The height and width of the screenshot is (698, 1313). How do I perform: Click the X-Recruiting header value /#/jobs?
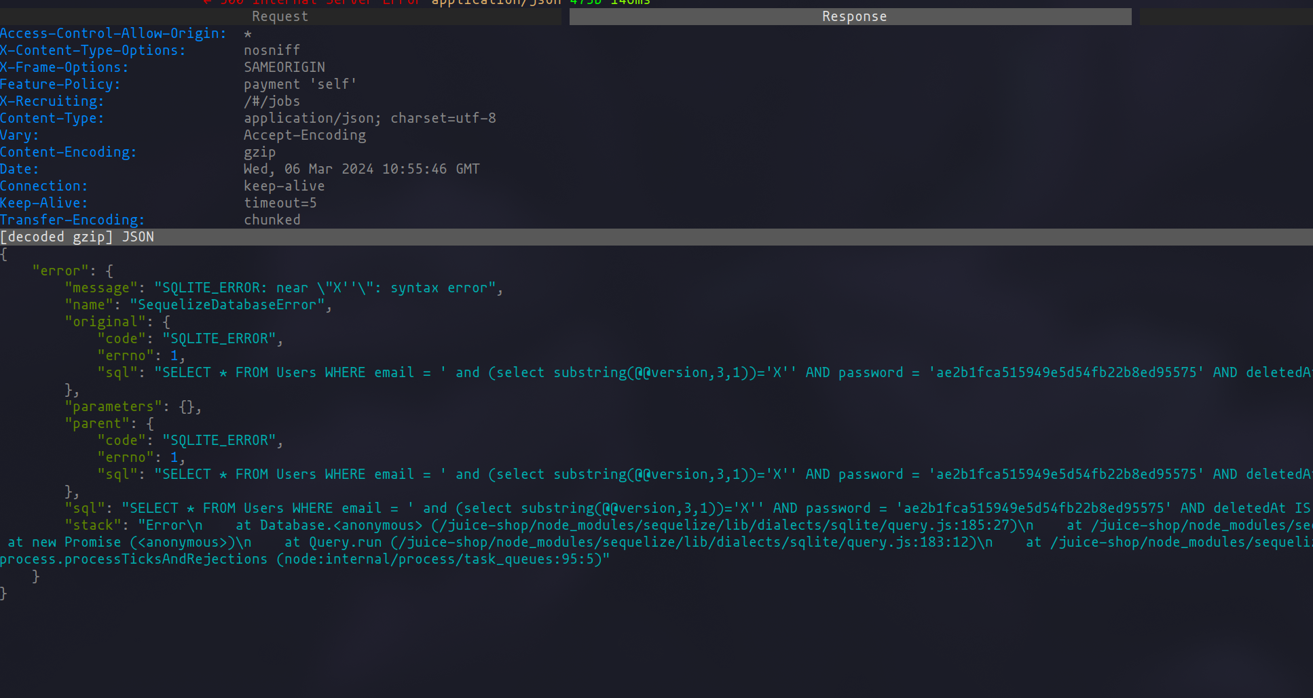[272, 101]
